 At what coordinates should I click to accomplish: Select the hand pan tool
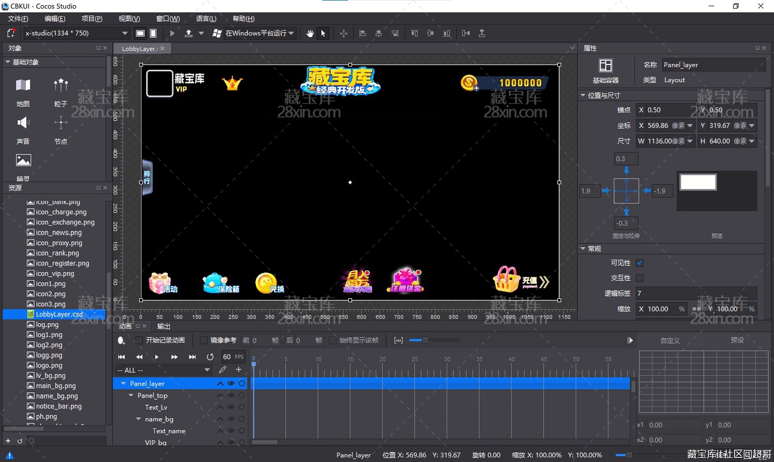(310, 33)
